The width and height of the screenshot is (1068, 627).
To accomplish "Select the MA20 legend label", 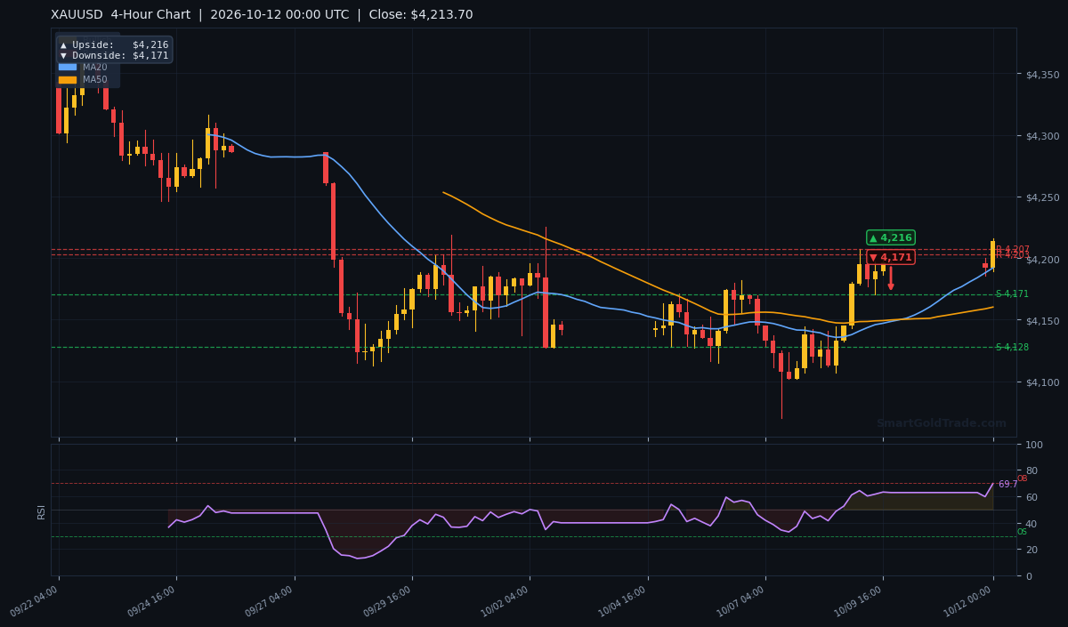I will pyautogui.click(x=94, y=67).
